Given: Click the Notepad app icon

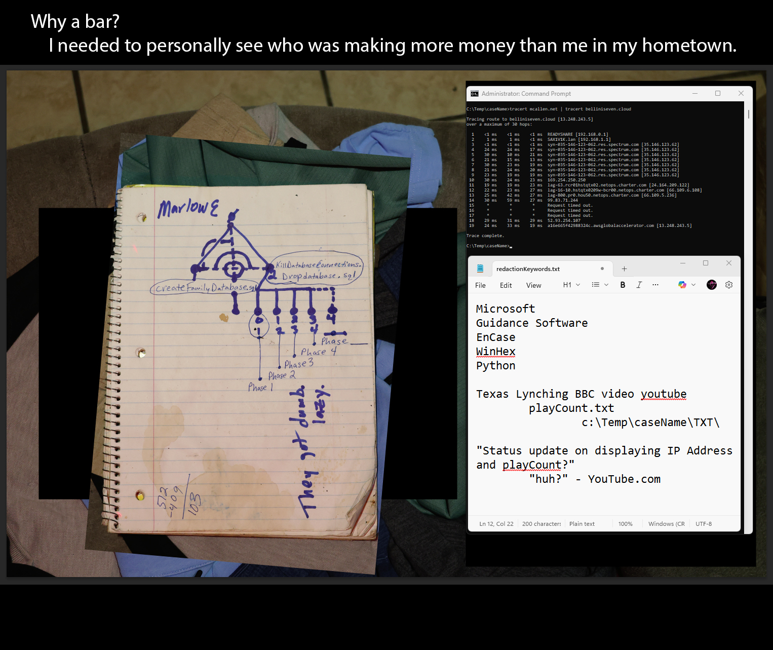Looking at the screenshot, I should 480,269.
